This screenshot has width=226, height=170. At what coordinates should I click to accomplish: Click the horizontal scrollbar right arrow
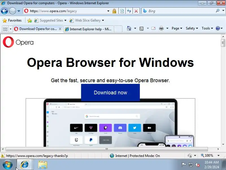(218, 149)
